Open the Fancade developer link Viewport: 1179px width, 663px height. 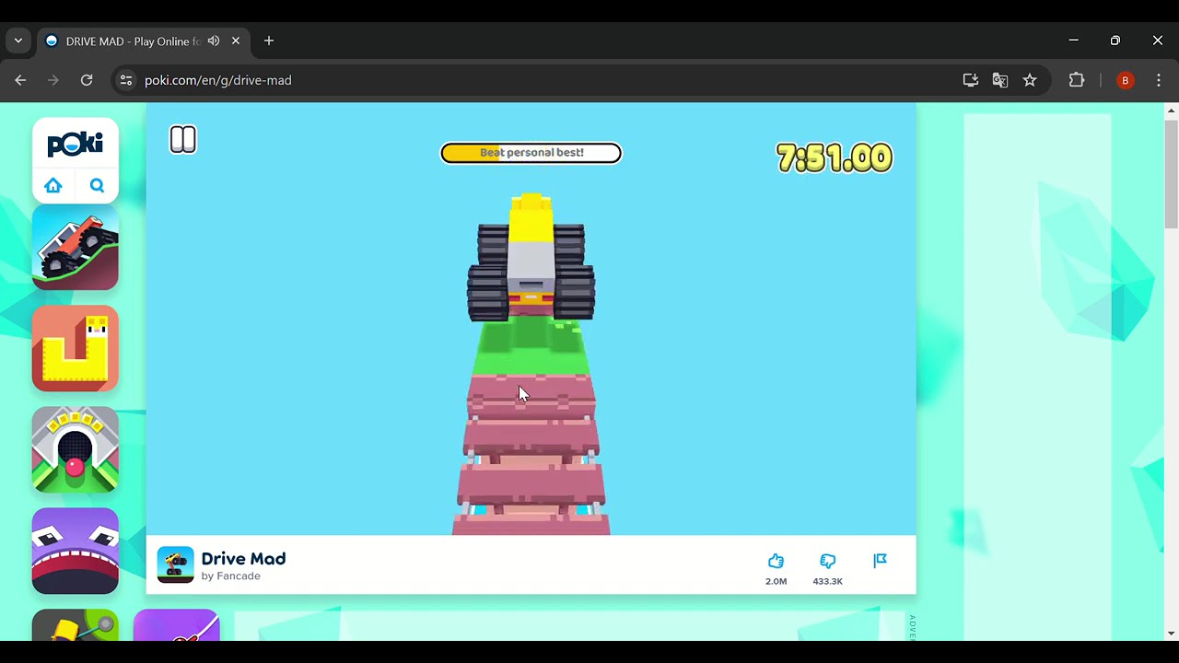click(239, 576)
